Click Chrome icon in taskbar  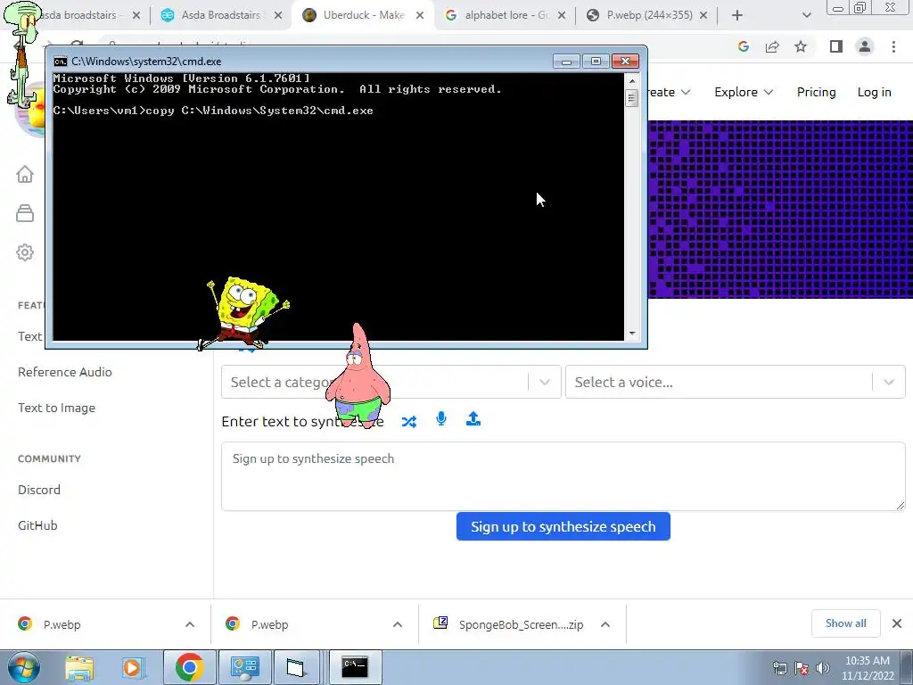coord(189,667)
